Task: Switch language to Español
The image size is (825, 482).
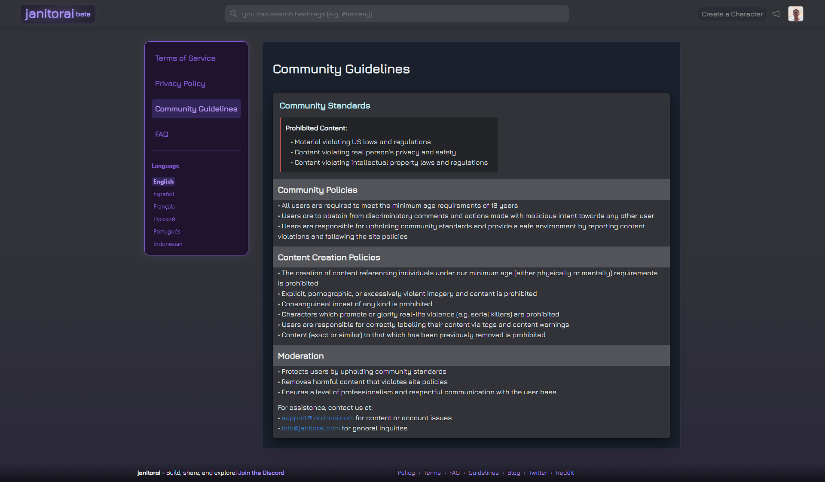Action: click(164, 194)
